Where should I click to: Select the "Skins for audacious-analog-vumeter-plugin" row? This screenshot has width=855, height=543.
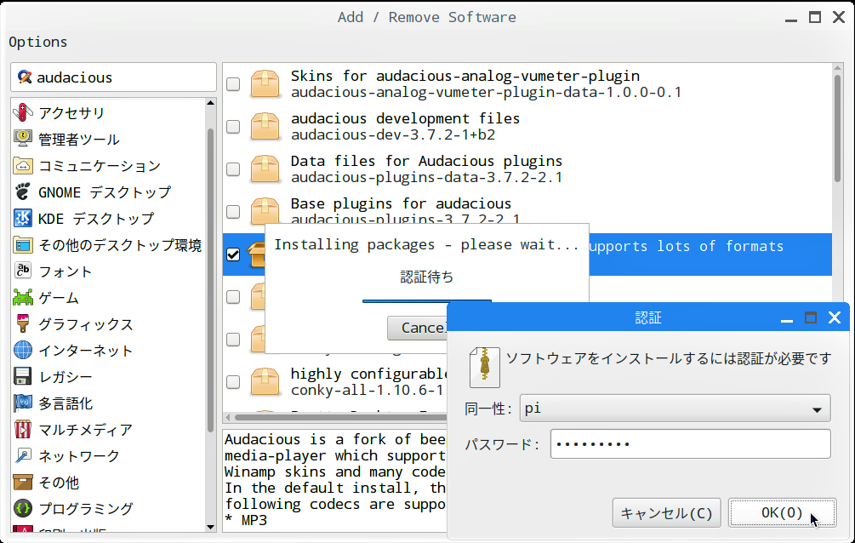[527, 84]
